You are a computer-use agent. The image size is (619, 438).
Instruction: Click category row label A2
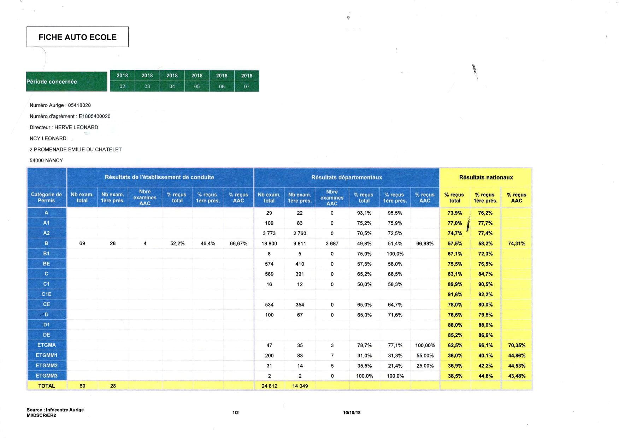click(46, 233)
